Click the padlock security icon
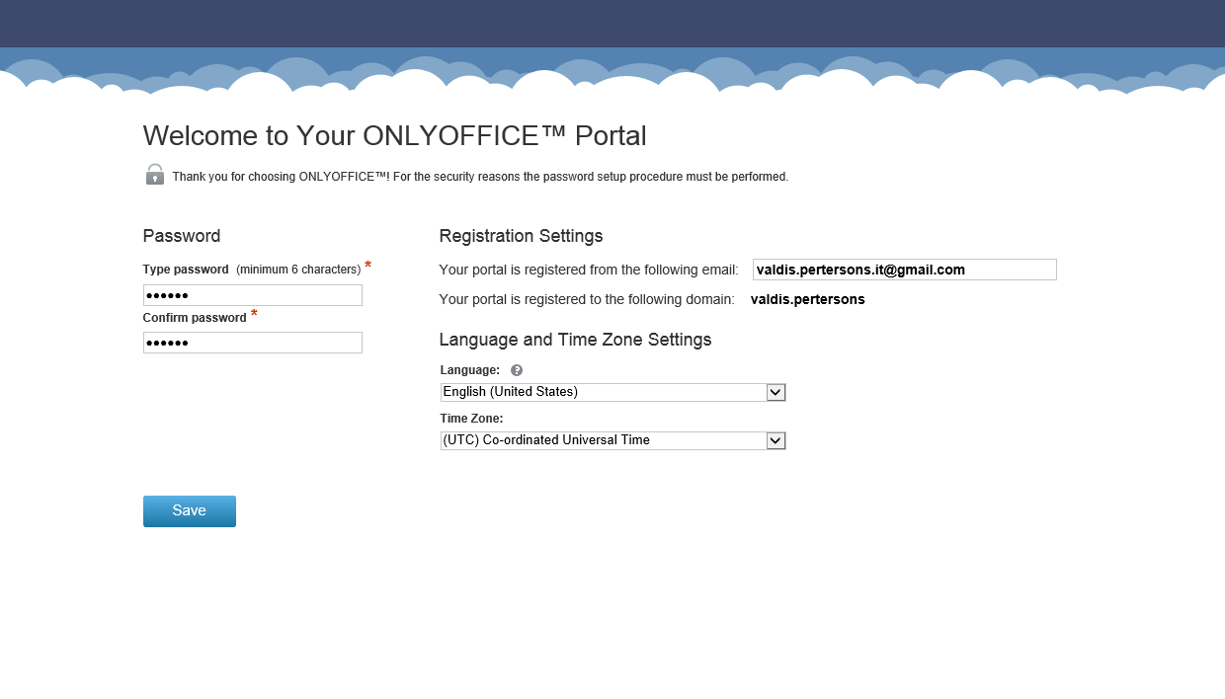 [x=155, y=175]
